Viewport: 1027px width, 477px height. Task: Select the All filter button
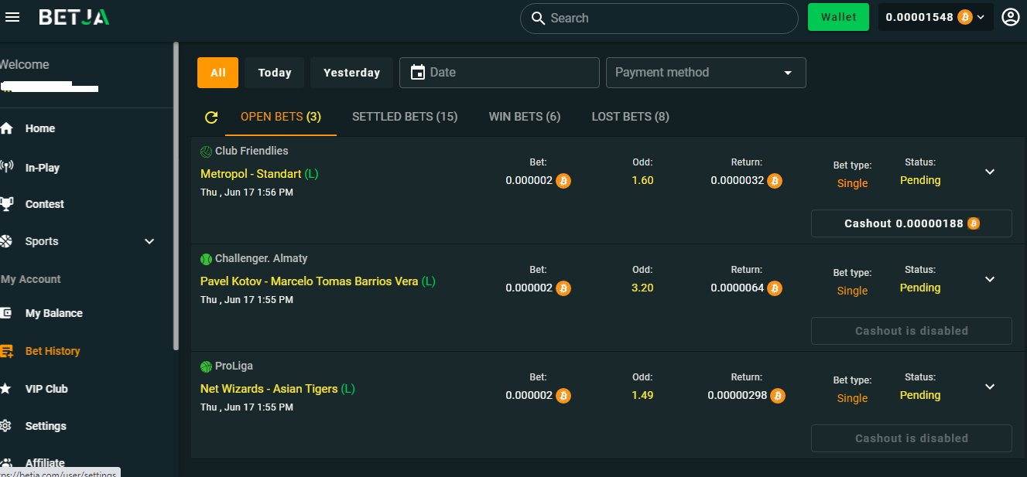218,73
